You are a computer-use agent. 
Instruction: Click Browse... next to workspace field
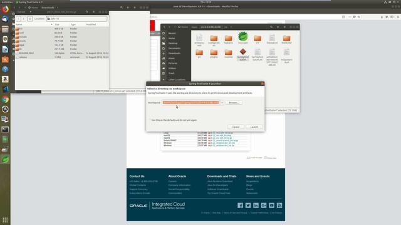(234, 102)
